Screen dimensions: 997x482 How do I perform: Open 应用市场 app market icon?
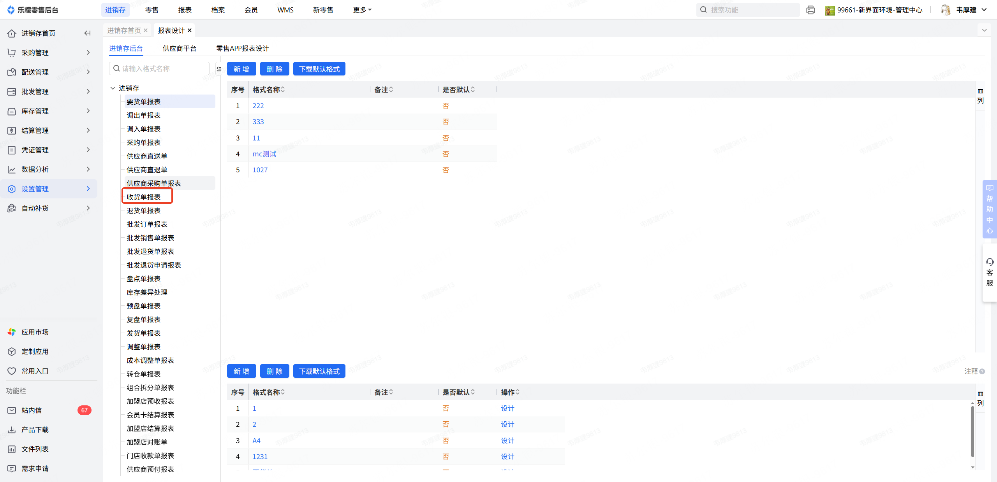click(12, 332)
